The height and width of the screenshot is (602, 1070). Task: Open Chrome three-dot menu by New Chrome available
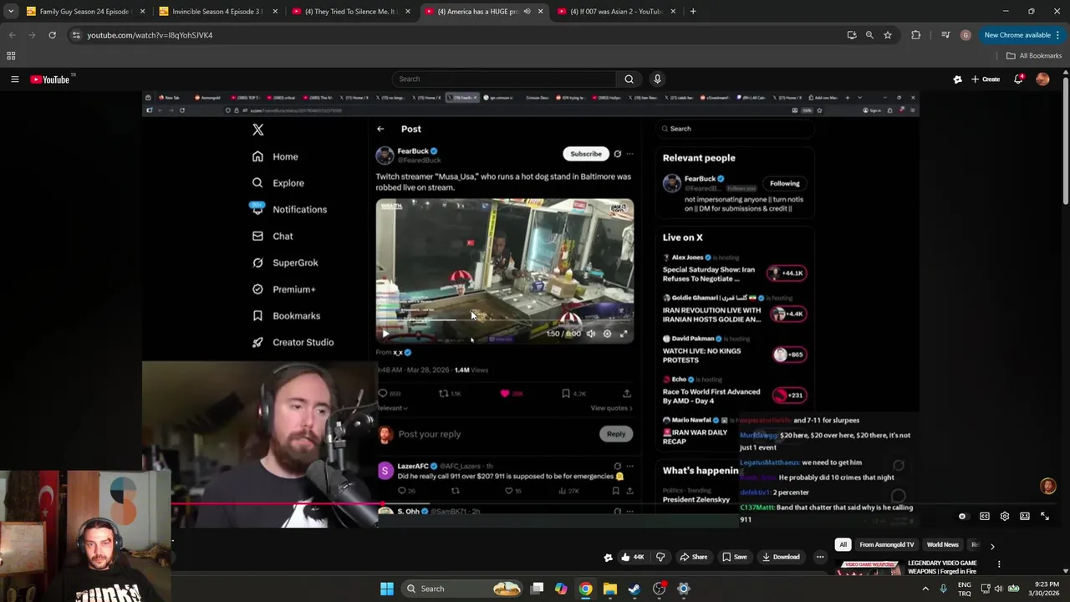[x=1058, y=35]
